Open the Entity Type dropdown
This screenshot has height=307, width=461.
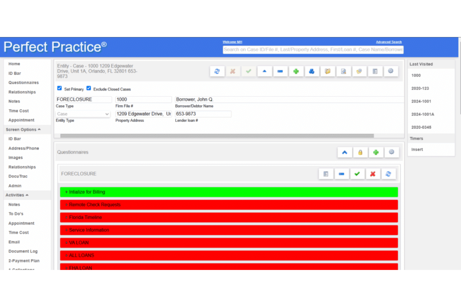[83, 114]
